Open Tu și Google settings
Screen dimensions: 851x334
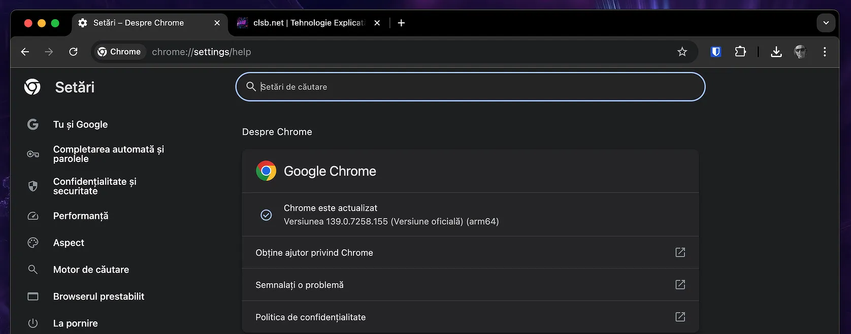[80, 124]
